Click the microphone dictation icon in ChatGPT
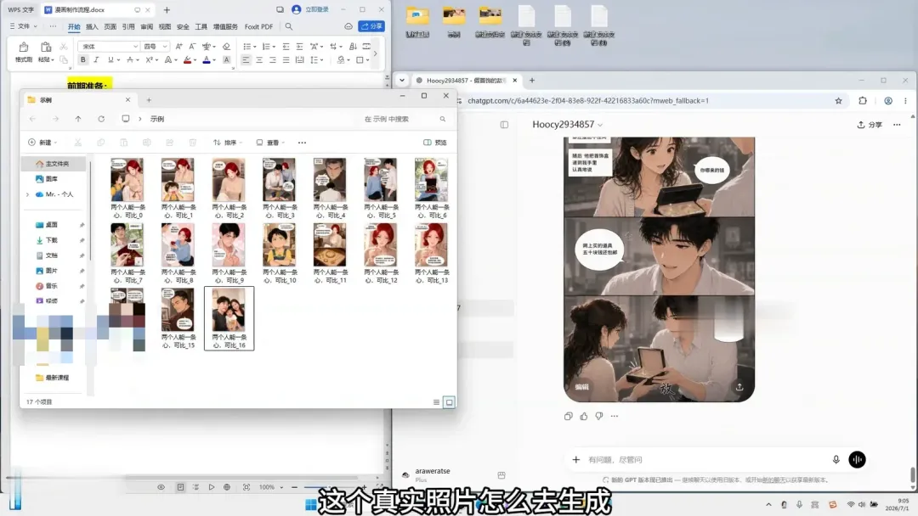This screenshot has width=918, height=516. 836,459
